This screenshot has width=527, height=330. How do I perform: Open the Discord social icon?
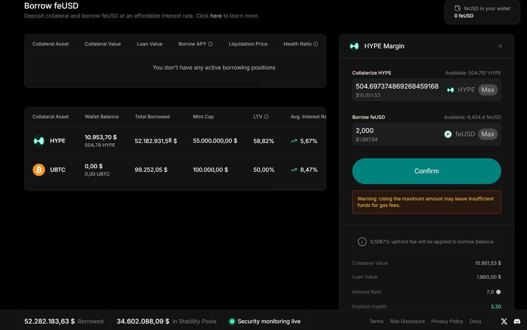coord(517,321)
